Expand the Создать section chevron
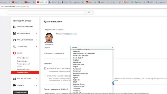The width and height of the screenshot is (167, 94). [36, 85]
